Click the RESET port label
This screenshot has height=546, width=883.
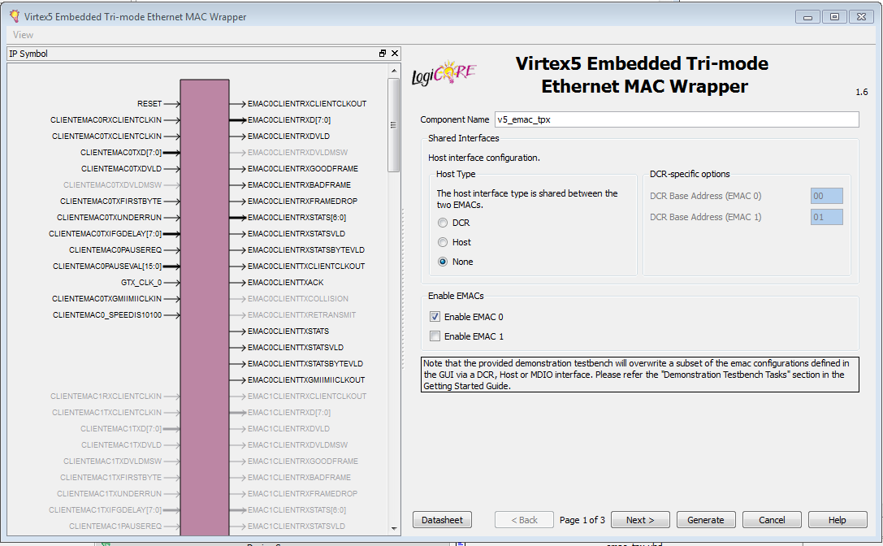click(x=149, y=104)
